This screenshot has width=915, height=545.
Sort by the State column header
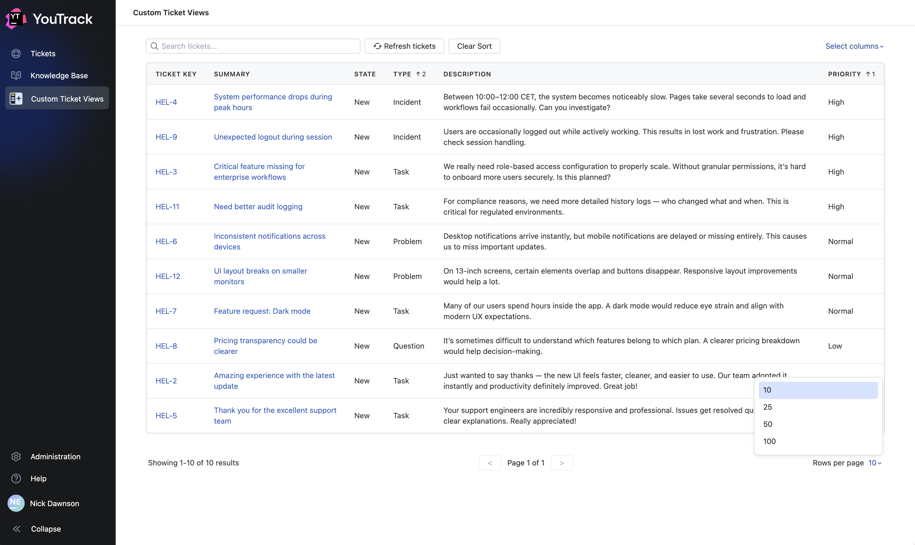click(364, 74)
